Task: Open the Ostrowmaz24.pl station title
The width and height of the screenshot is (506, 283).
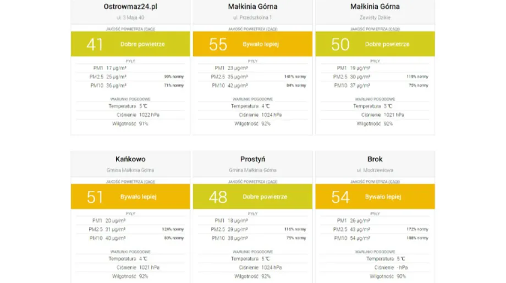Action: [x=130, y=7]
